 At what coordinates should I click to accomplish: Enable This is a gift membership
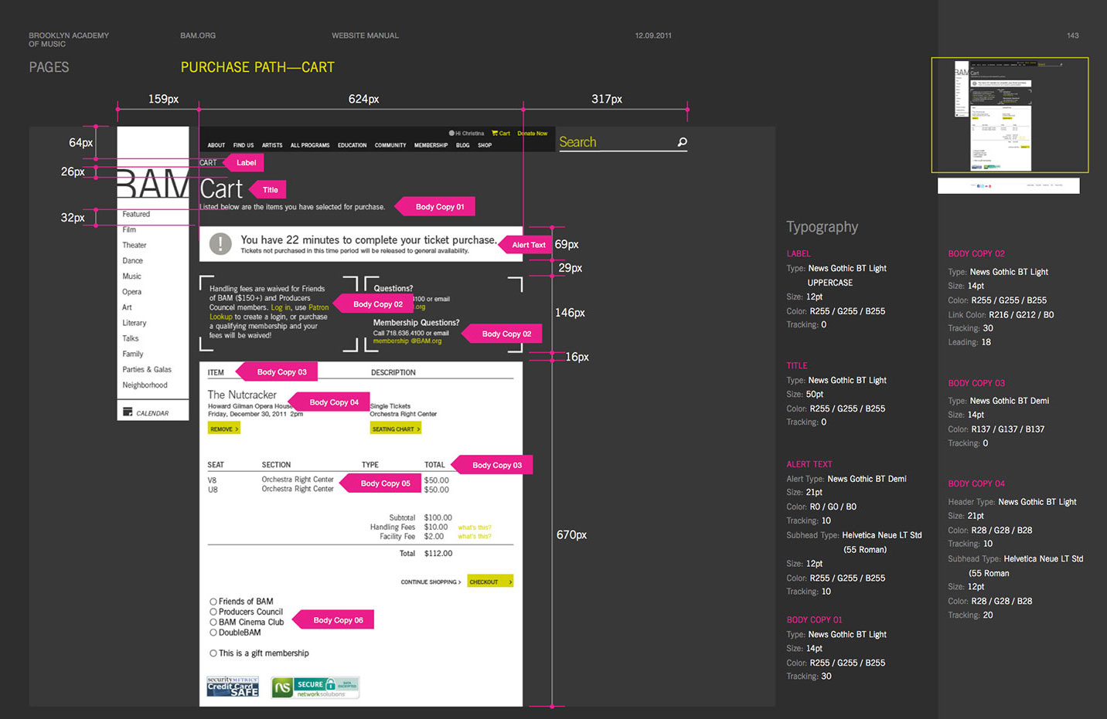tap(213, 653)
